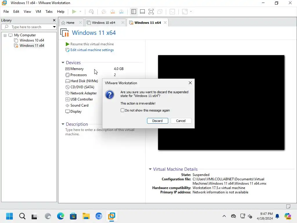Image resolution: width=297 pixels, height=223 pixels.
Task: Click the 4.0 GB memory value
Action: [119, 69]
